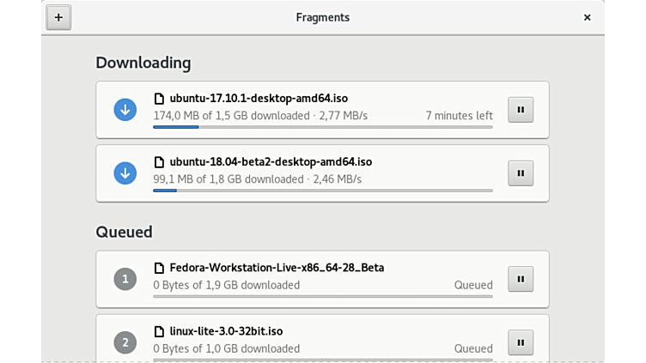The width and height of the screenshot is (646, 363).
Task: Click file icon beside Fedora-Workstation-Live name
Action: (x=159, y=268)
